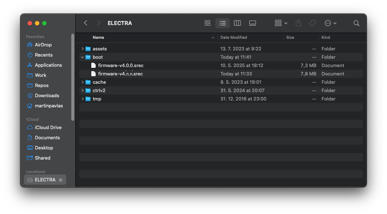Collapse the boot folder

(82, 57)
